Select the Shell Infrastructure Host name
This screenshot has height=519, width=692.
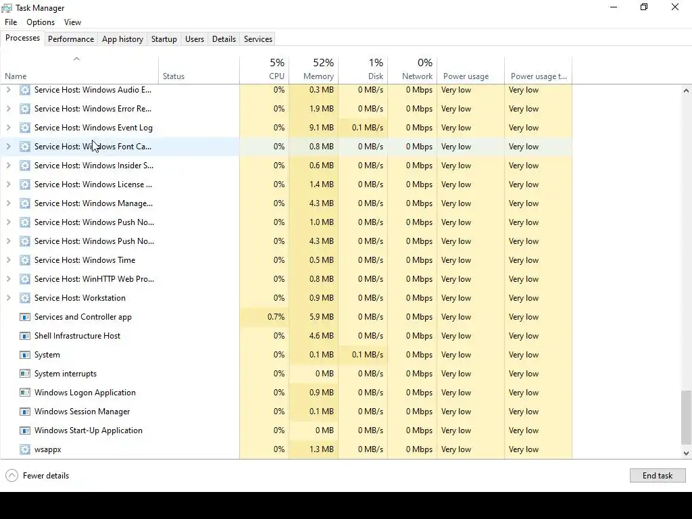77,336
